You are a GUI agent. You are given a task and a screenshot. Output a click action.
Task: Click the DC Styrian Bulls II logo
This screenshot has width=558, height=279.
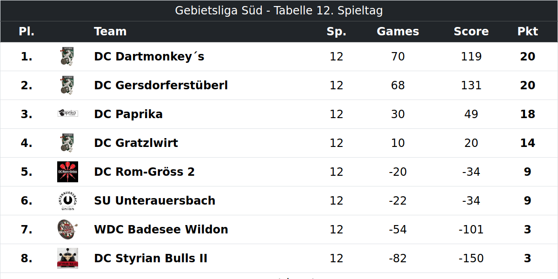67,259
